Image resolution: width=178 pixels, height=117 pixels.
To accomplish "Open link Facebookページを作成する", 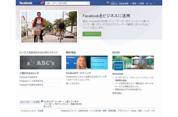I will pos(31,81).
